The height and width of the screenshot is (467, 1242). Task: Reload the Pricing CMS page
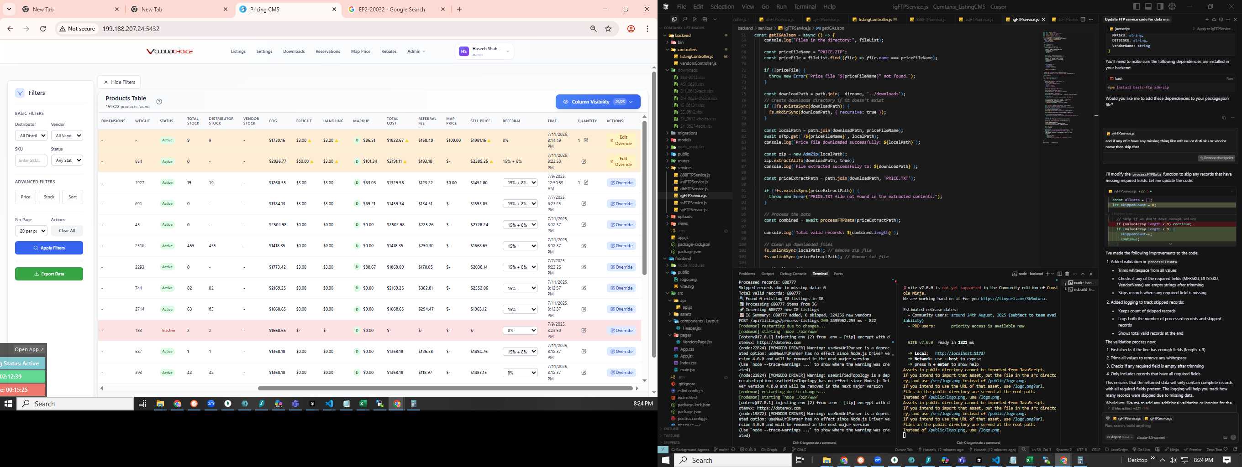[43, 29]
